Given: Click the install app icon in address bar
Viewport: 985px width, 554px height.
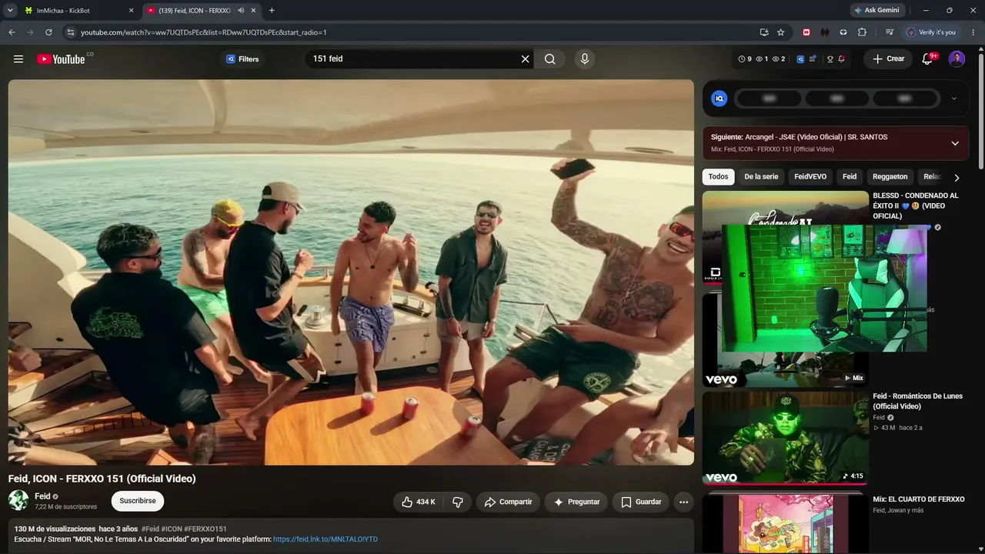Looking at the screenshot, I should click(764, 32).
